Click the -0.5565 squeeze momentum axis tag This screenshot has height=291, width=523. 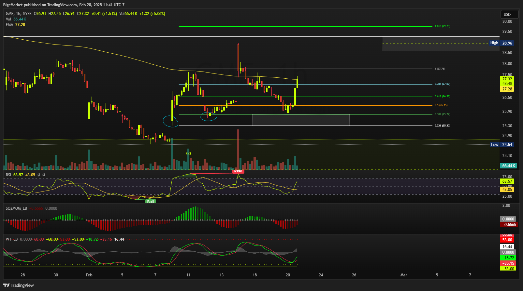[x=509, y=225]
